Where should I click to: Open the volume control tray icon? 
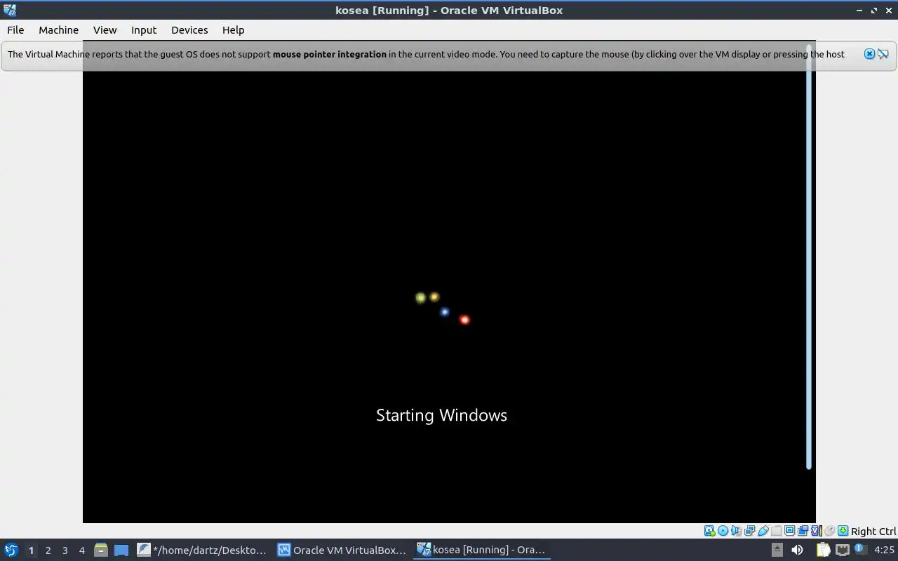797,550
